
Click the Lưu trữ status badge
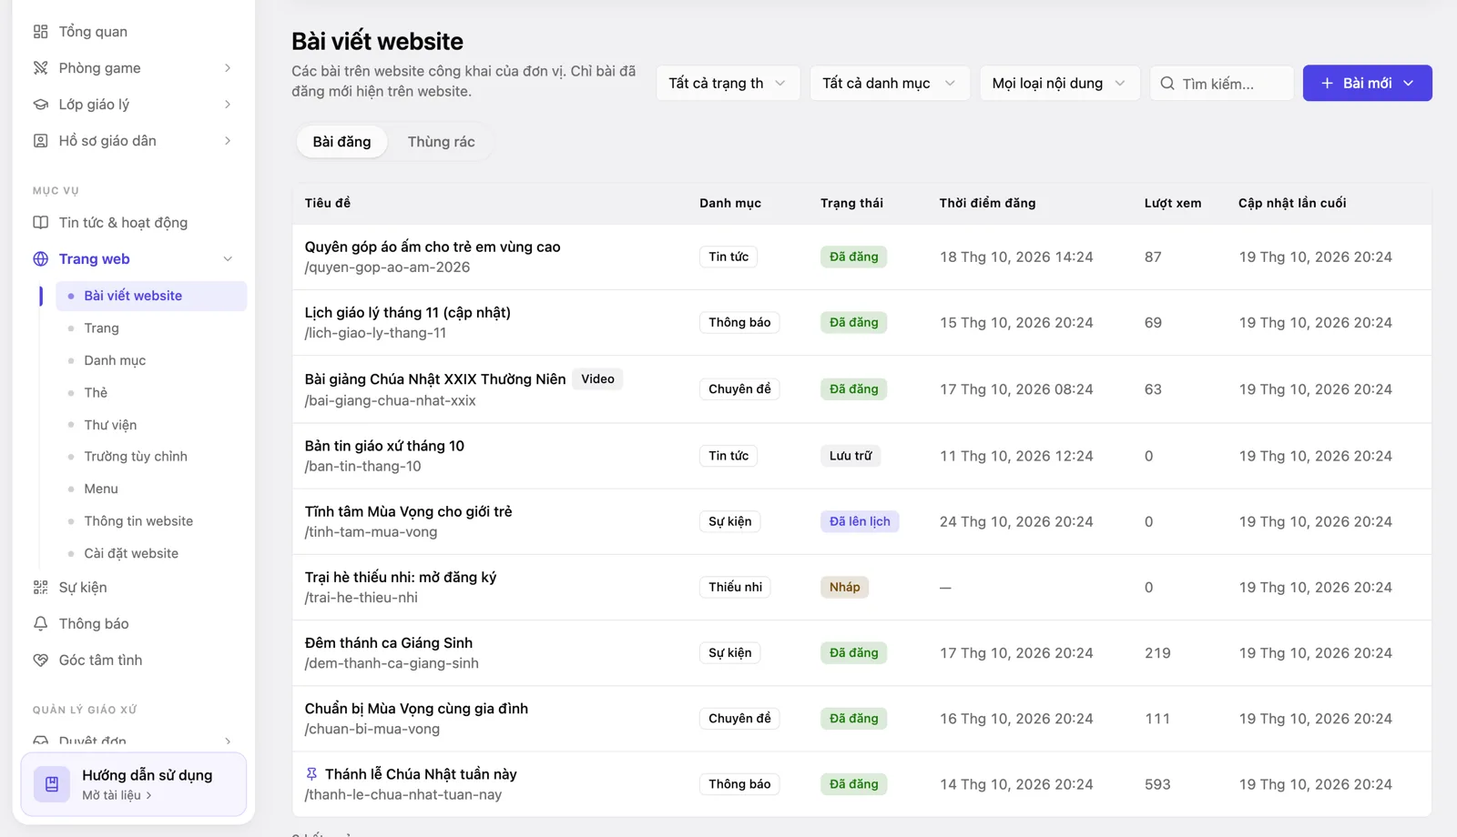click(851, 456)
